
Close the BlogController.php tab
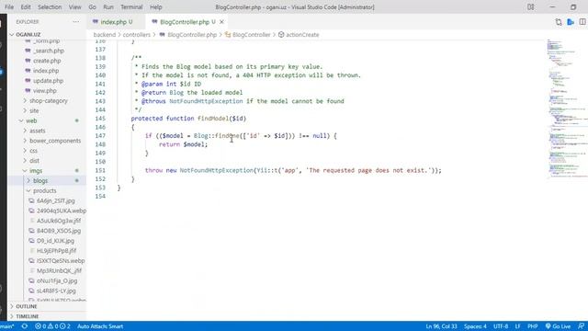click(221, 22)
